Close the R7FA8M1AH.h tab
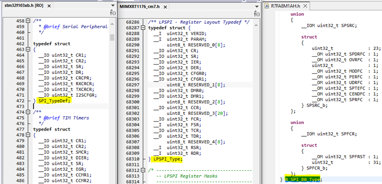The image size is (382, 184). pyautogui.click(x=306, y=6)
